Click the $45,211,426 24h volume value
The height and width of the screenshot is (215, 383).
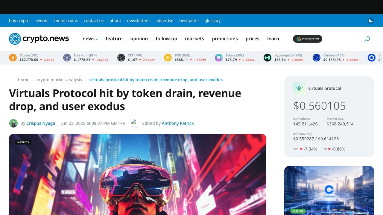306,124
